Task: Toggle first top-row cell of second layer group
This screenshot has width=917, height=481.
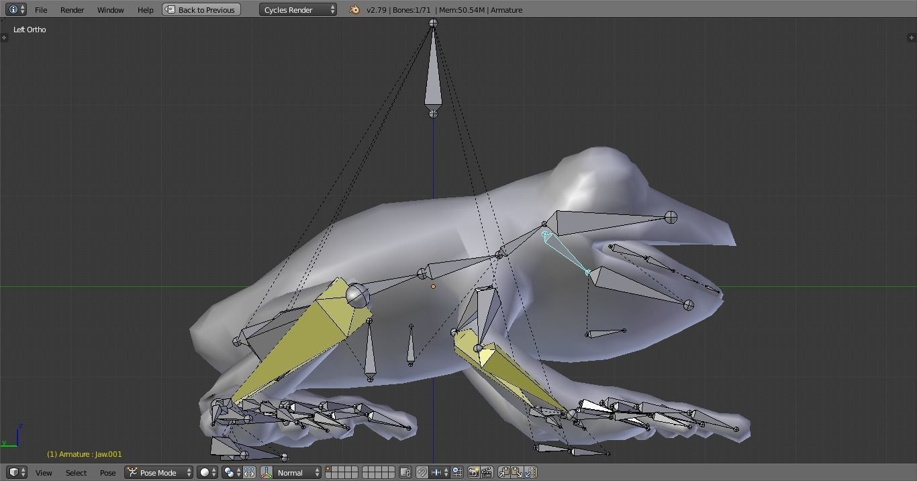Action: pos(366,469)
